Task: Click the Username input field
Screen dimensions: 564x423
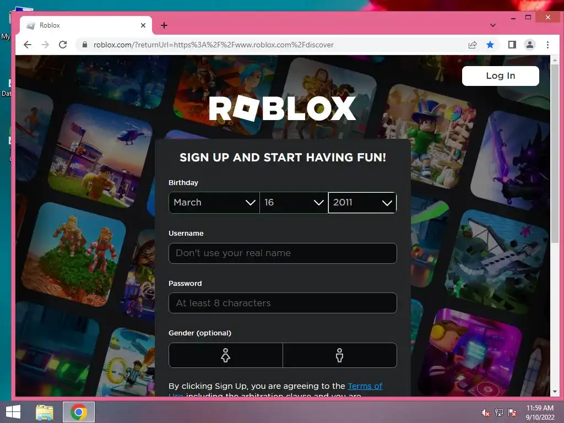Action: coord(283,253)
